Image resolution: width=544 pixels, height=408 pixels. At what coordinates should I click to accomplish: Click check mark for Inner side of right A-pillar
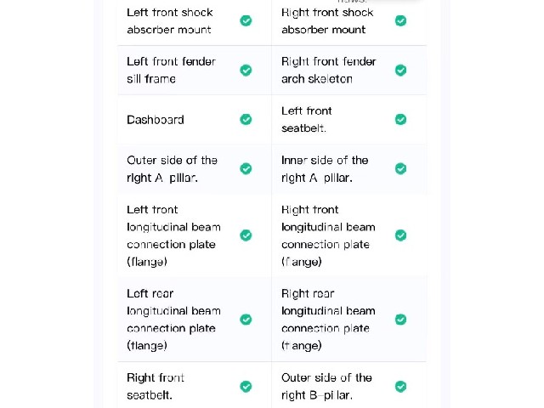[x=400, y=168]
